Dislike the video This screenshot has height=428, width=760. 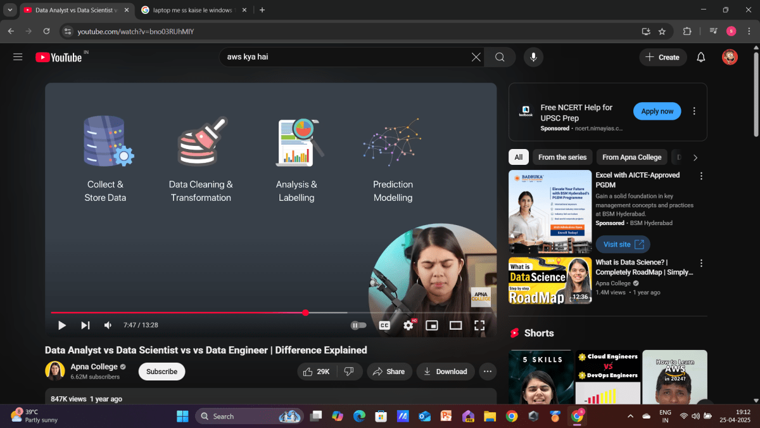[x=349, y=372]
